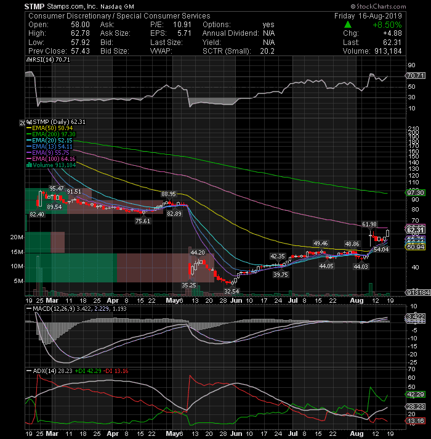The height and width of the screenshot is (439, 431).
Task: Click the Last value 62.31 in the header
Action: coord(392,43)
